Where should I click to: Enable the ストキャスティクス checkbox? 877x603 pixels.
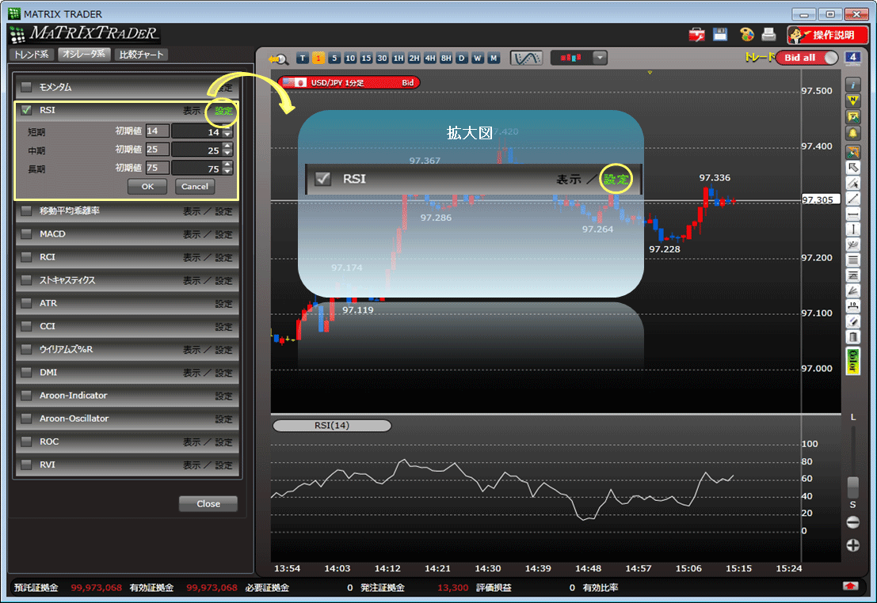point(26,280)
